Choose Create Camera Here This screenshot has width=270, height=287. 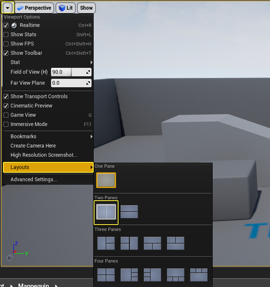48,146
